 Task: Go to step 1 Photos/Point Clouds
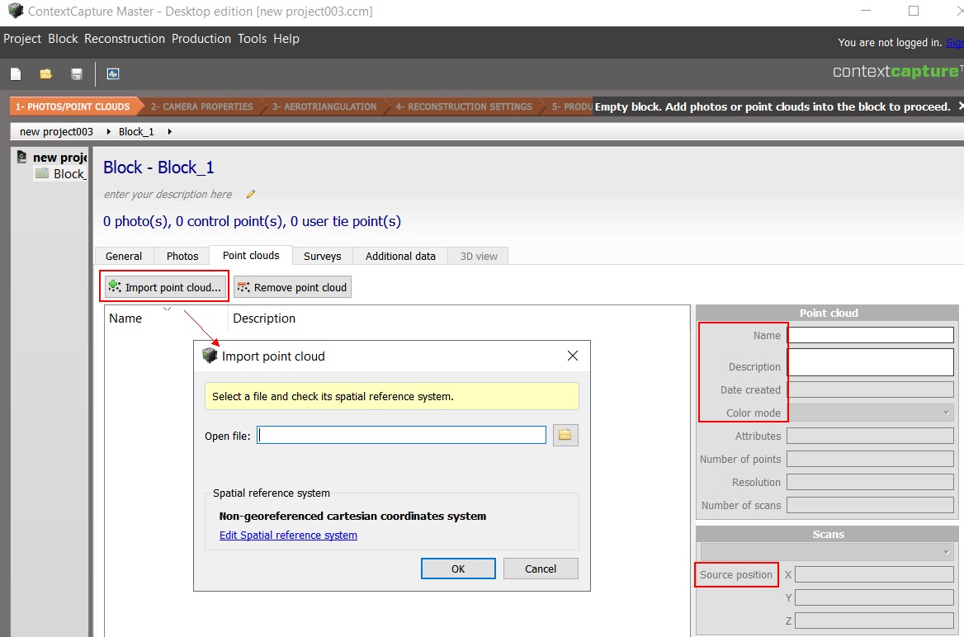pyautogui.click(x=73, y=106)
